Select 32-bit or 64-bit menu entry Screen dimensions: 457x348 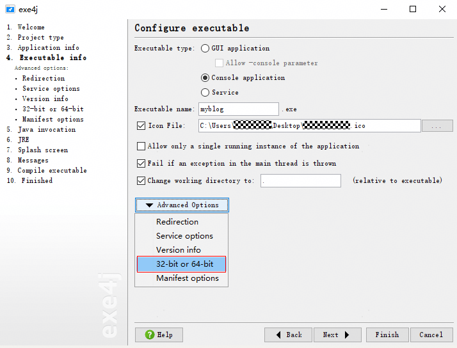coord(182,264)
